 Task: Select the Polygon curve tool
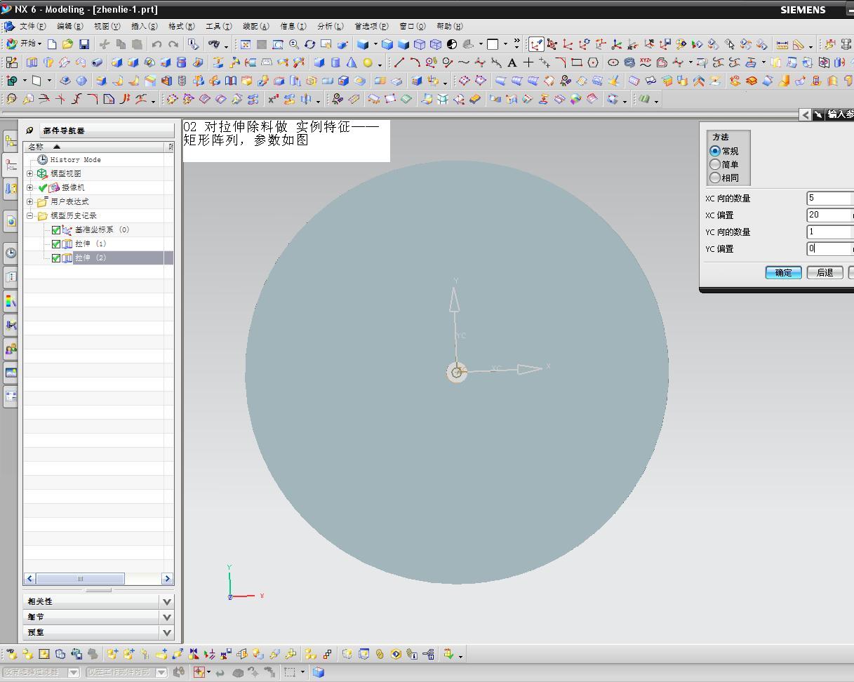coord(593,62)
